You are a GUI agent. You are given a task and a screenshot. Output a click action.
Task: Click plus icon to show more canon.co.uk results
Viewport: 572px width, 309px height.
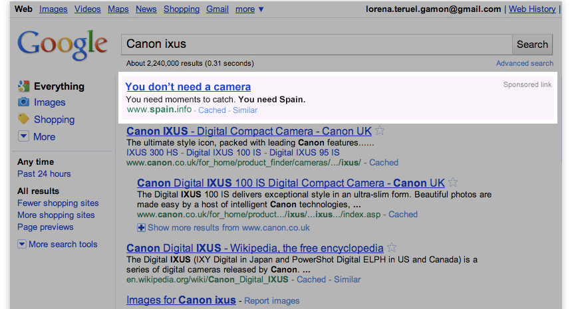141,228
